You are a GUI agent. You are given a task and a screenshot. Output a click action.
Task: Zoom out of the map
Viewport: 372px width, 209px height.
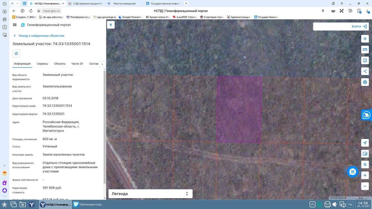[x=365, y=186]
